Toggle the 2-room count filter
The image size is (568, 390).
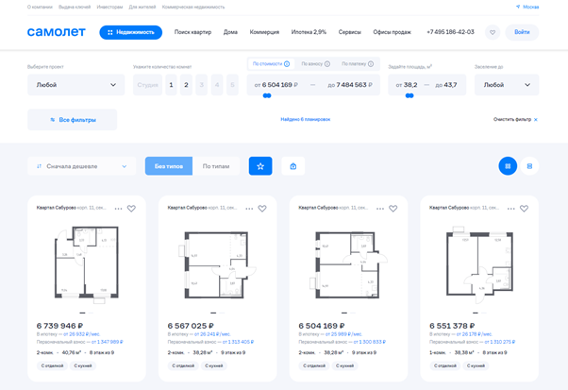187,85
